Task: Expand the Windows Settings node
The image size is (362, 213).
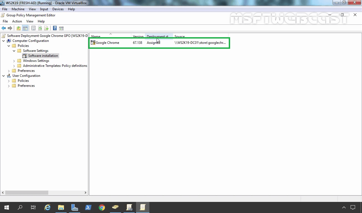Action: 14,61
